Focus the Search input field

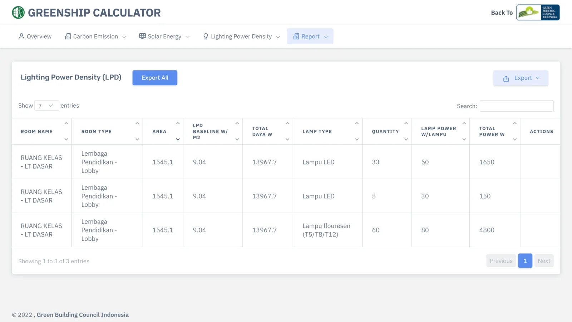tap(517, 106)
